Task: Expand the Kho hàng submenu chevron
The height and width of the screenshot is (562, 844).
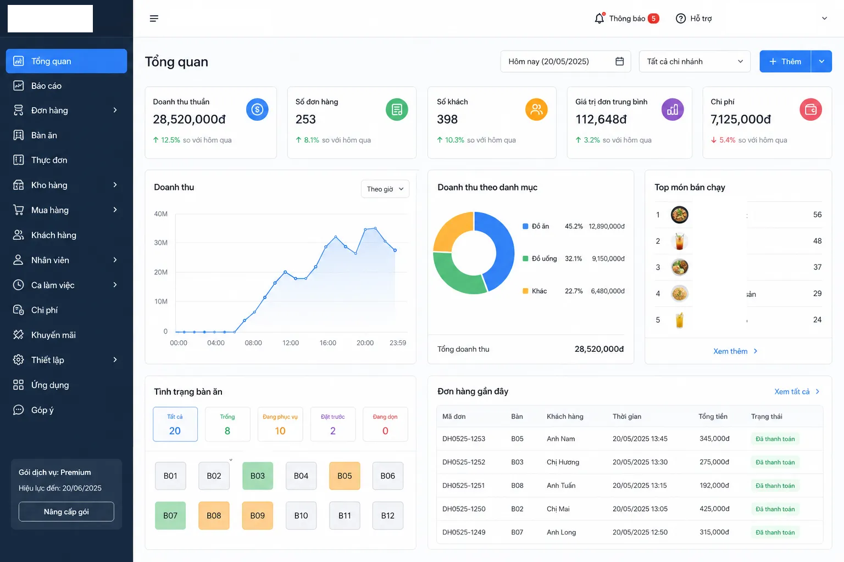Action: click(x=115, y=184)
